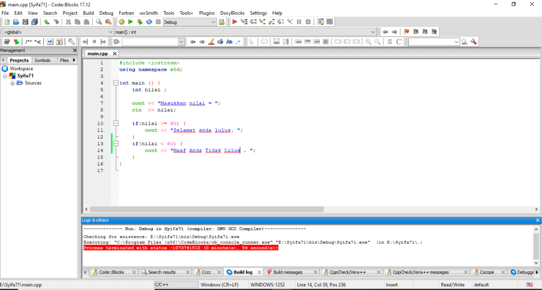Open the Debug build target dropdown
Screen dimensions: 542x290
[x=213, y=22]
